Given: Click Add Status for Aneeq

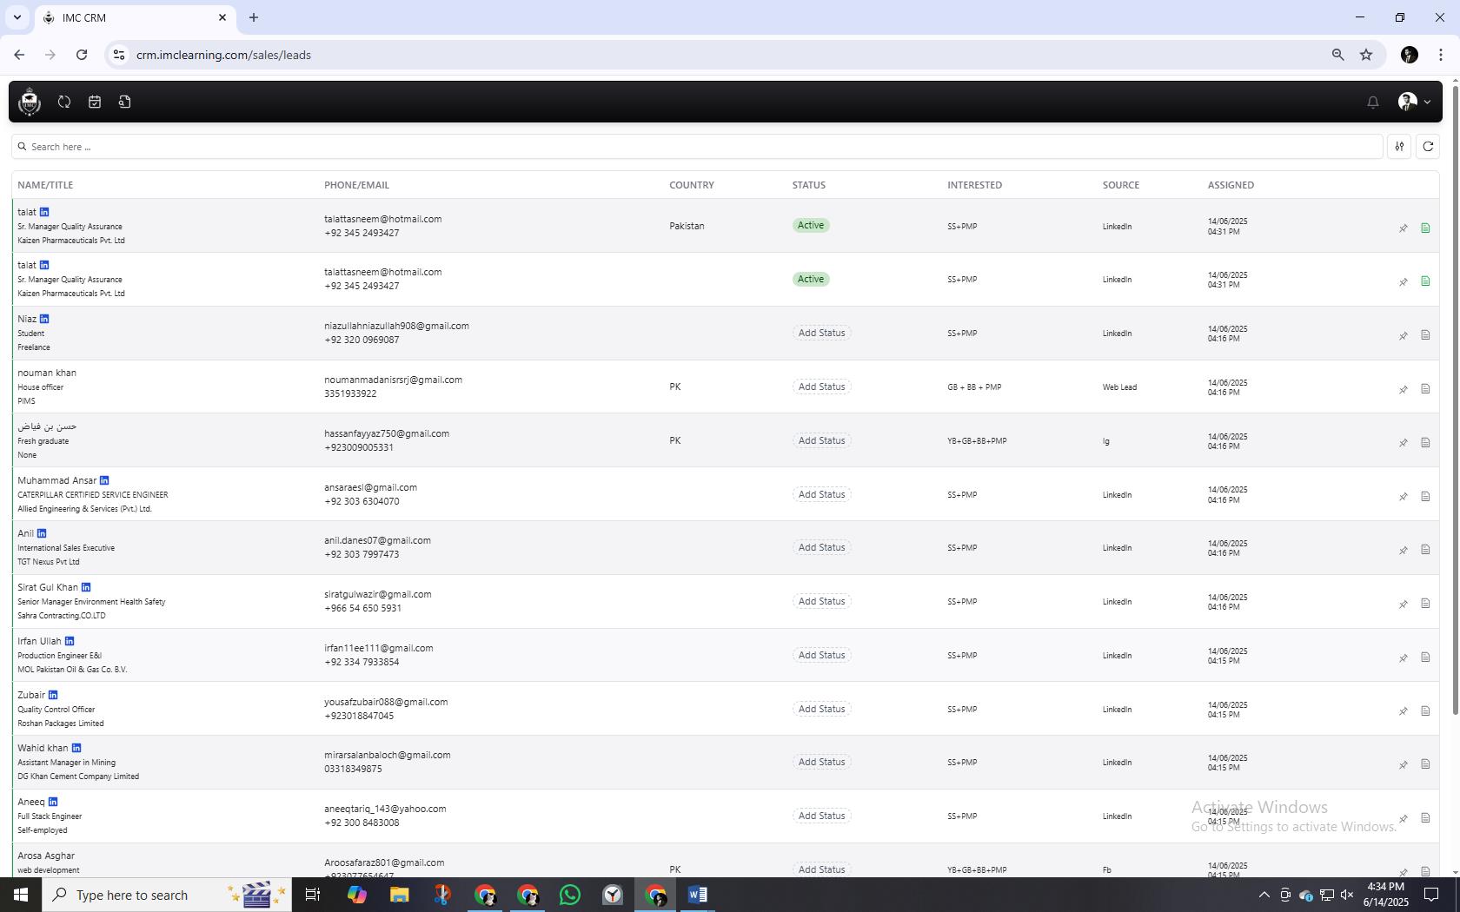Looking at the screenshot, I should click(821, 816).
